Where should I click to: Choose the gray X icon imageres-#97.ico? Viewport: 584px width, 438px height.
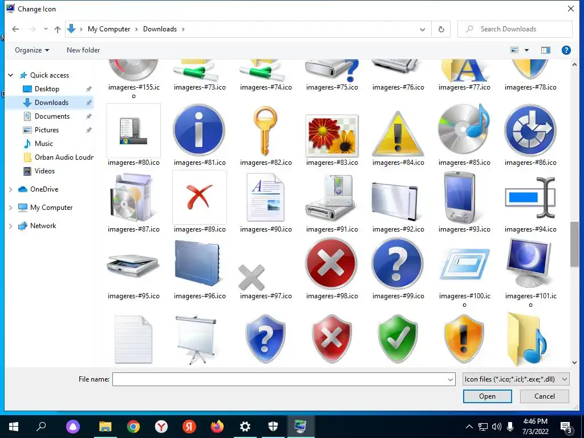252,278
